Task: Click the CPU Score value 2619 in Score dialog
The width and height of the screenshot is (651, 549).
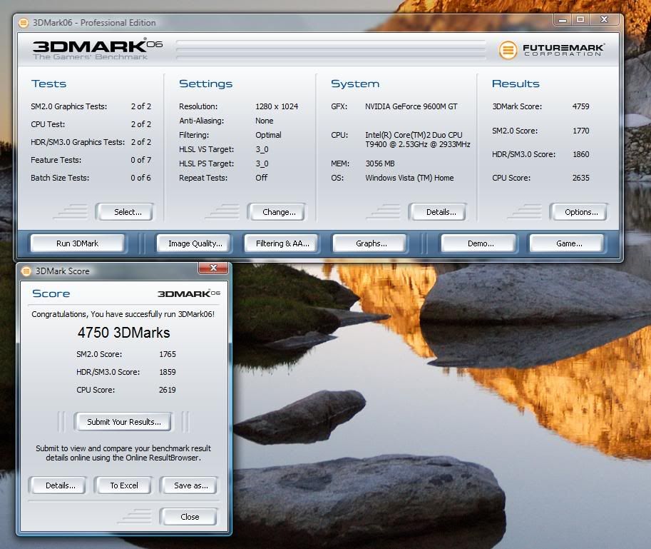Action: point(168,390)
